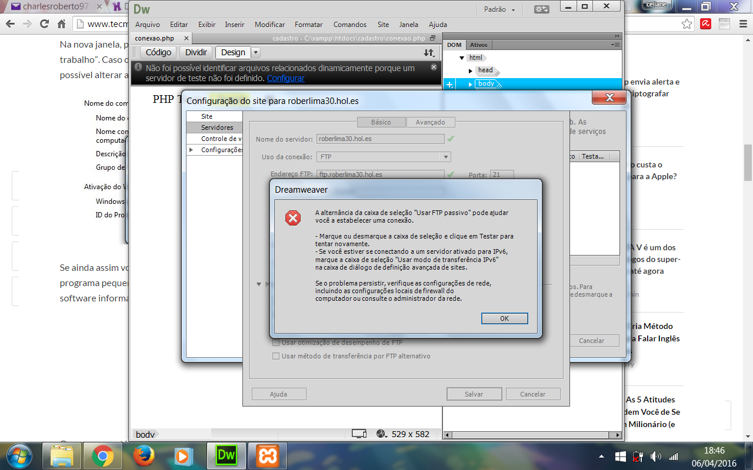The width and height of the screenshot is (753, 470).
Task: Switch to the Avançado server tab
Action: pyautogui.click(x=431, y=122)
